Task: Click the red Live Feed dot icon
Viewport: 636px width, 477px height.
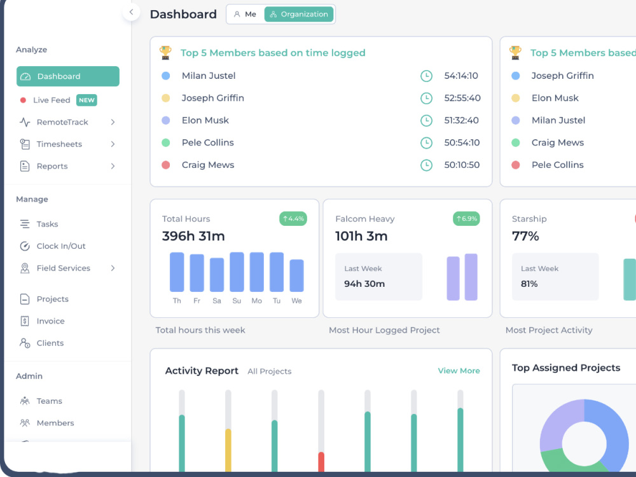Action: point(23,100)
